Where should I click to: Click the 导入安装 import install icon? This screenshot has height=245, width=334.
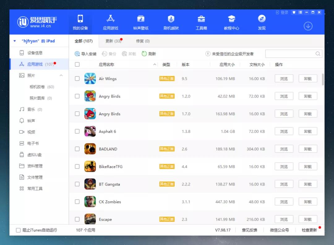[85, 54]
